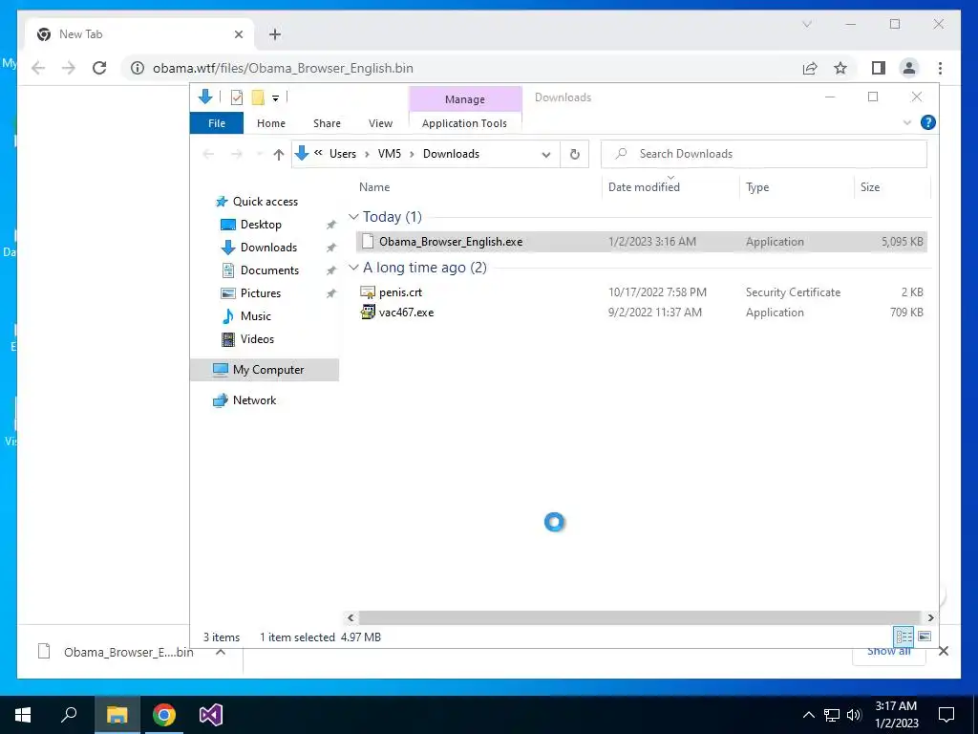The height and width of the screenshot is (734, 978).
Task: Open Chrome tab search chevron
Action: click(806, 24)
